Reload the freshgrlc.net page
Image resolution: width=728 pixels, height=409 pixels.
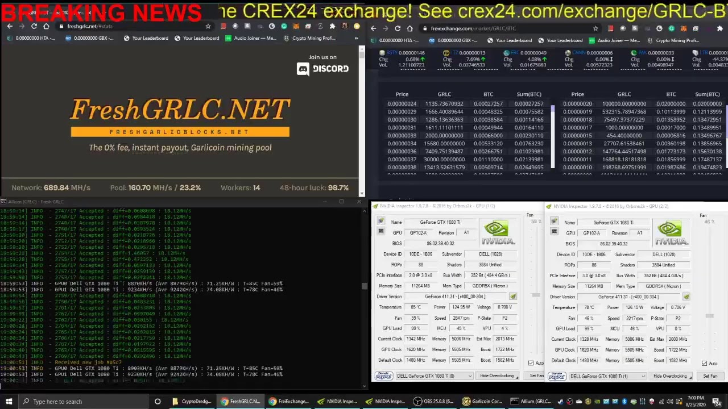34,26
